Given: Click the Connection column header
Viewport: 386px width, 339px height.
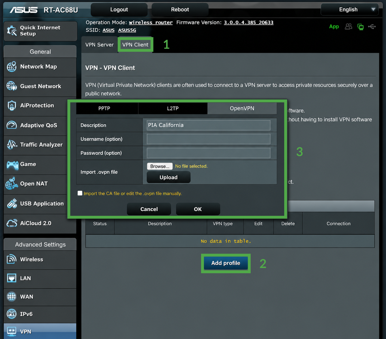Looking at the screenshot, I should coord(338,224).
